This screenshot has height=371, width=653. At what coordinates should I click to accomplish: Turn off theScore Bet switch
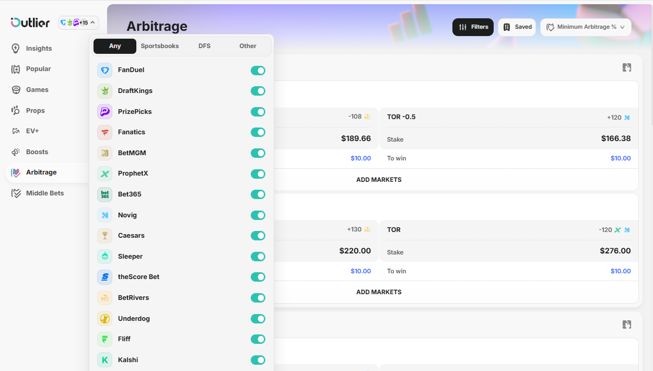pyautogui.click(x=258, y=277)
